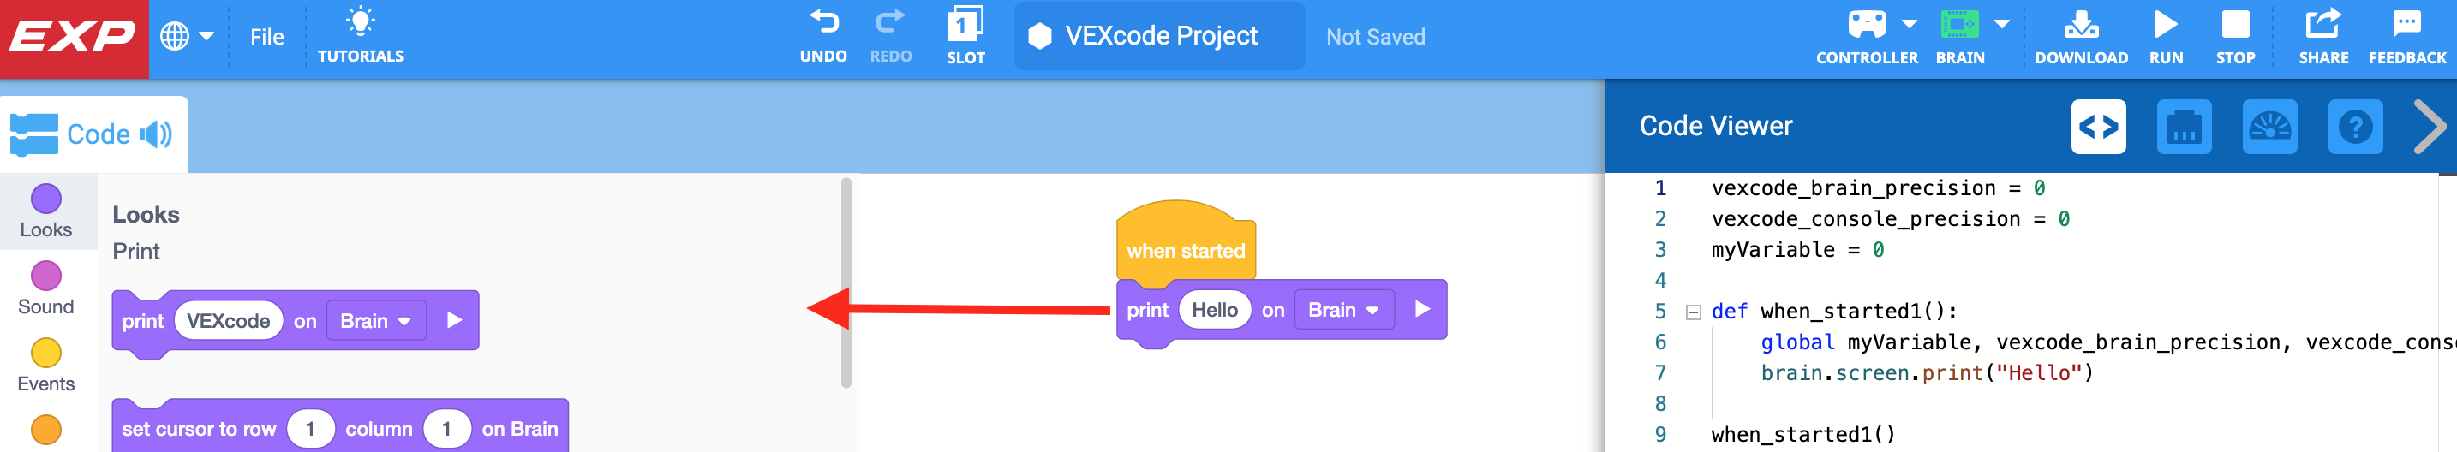
Task: Click the VEXcode Project name button
Action: click(1159, 36)
